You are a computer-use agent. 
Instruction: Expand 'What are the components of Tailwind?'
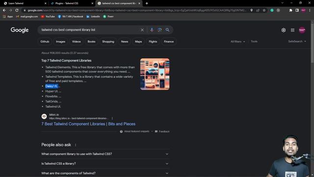coord(105,173)
